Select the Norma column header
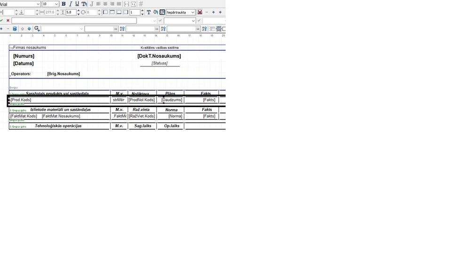 171,110
